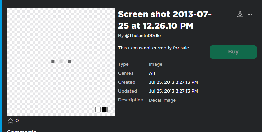The height and width of the screenshot is (132, 262).
Task: Click the right dark square in preview
Action: pyautogui.click(x=69, y=61)
